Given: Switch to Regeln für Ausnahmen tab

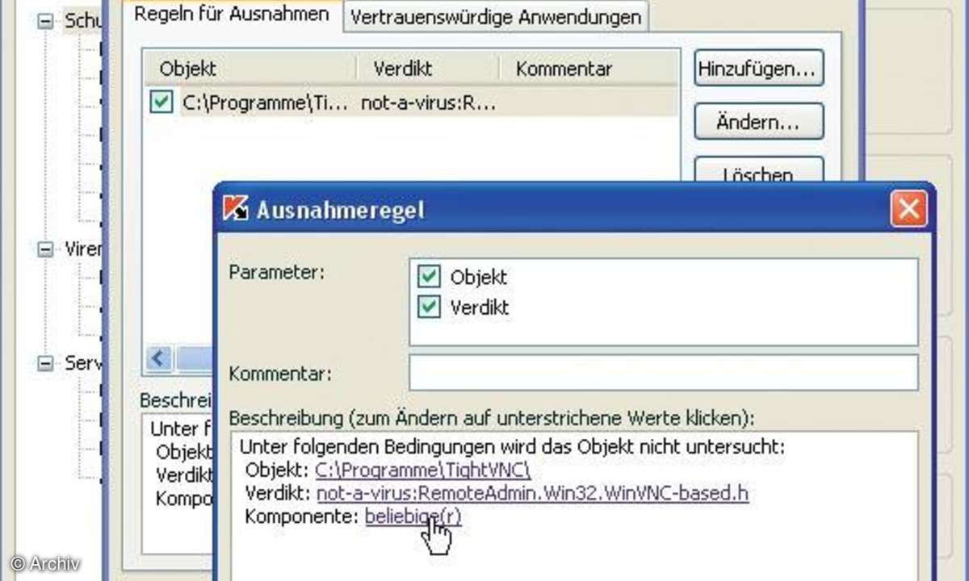Looking at the screenshot, I should tap(233, 14).
